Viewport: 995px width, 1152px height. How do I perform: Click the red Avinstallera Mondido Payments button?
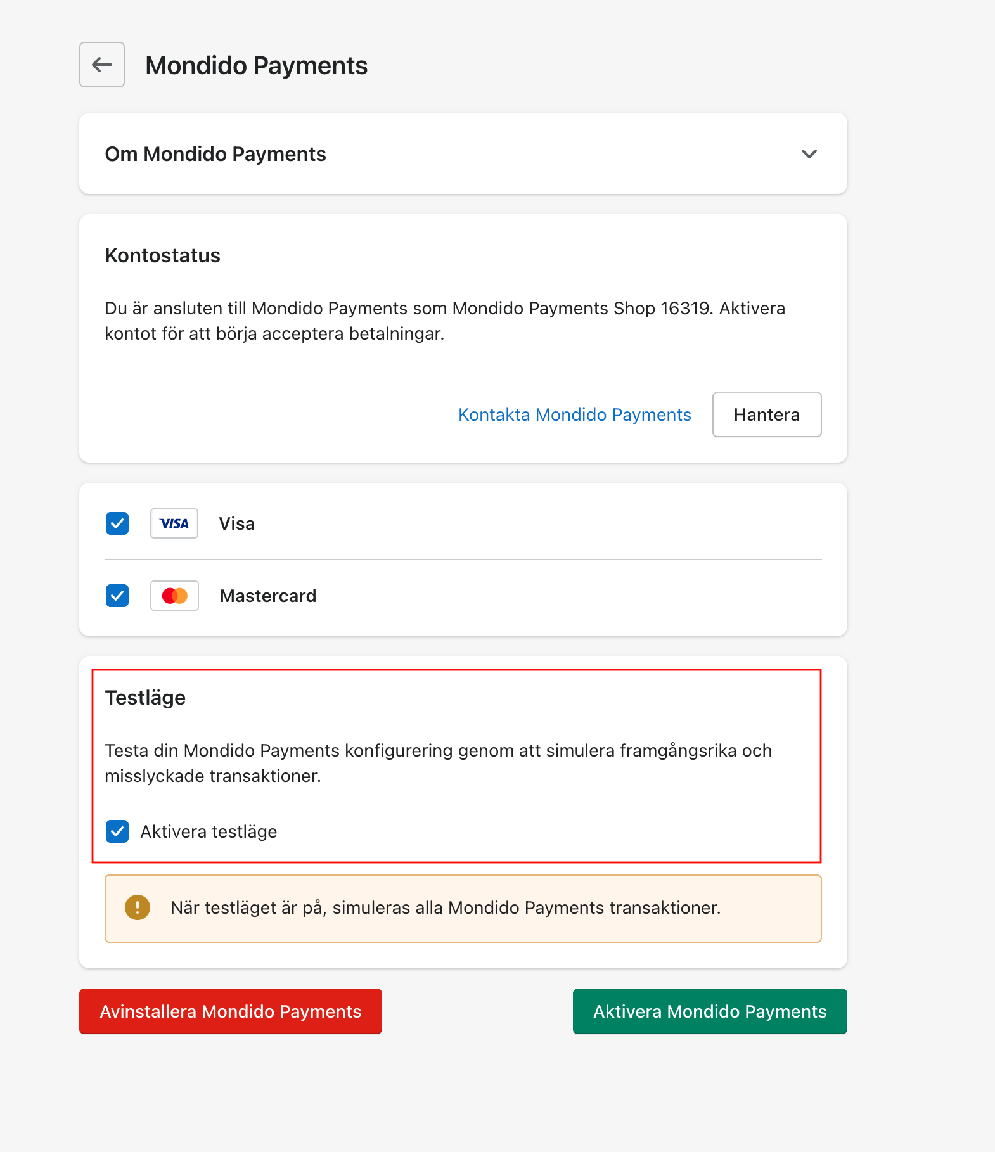click(231, 1011)
